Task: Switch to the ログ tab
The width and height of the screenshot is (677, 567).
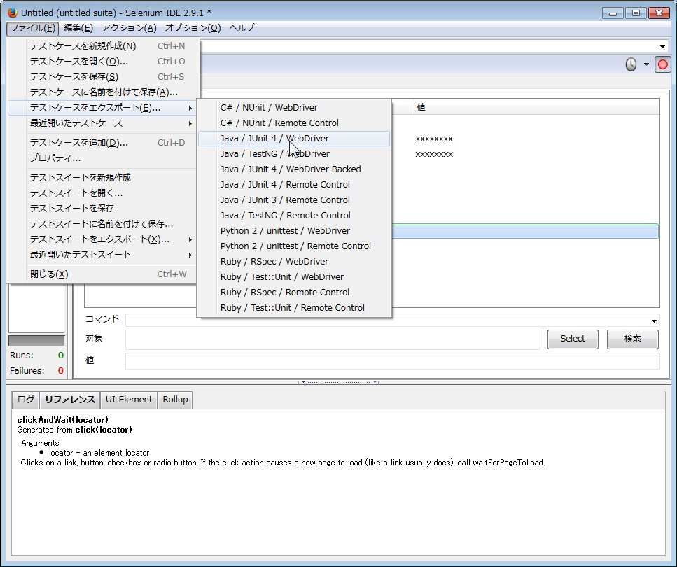Action: point(25,400)
